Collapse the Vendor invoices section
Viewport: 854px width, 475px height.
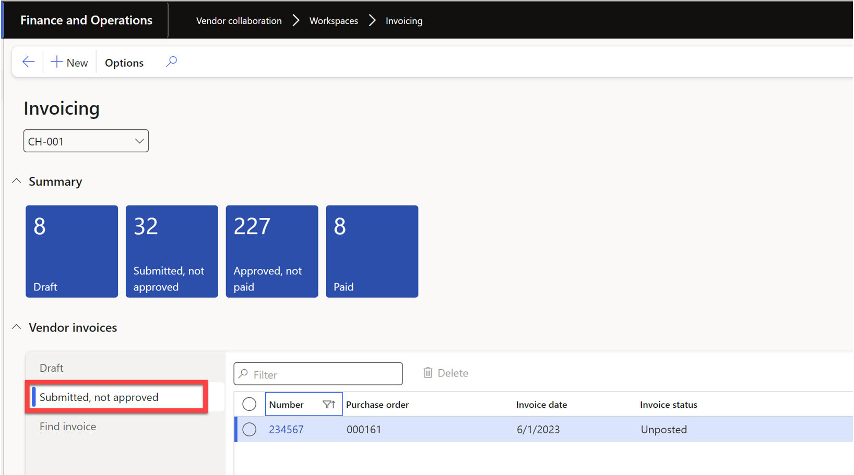17,327
